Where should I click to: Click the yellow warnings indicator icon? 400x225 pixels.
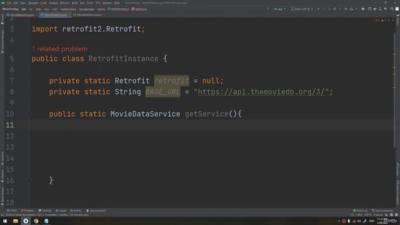pos(383,21)
